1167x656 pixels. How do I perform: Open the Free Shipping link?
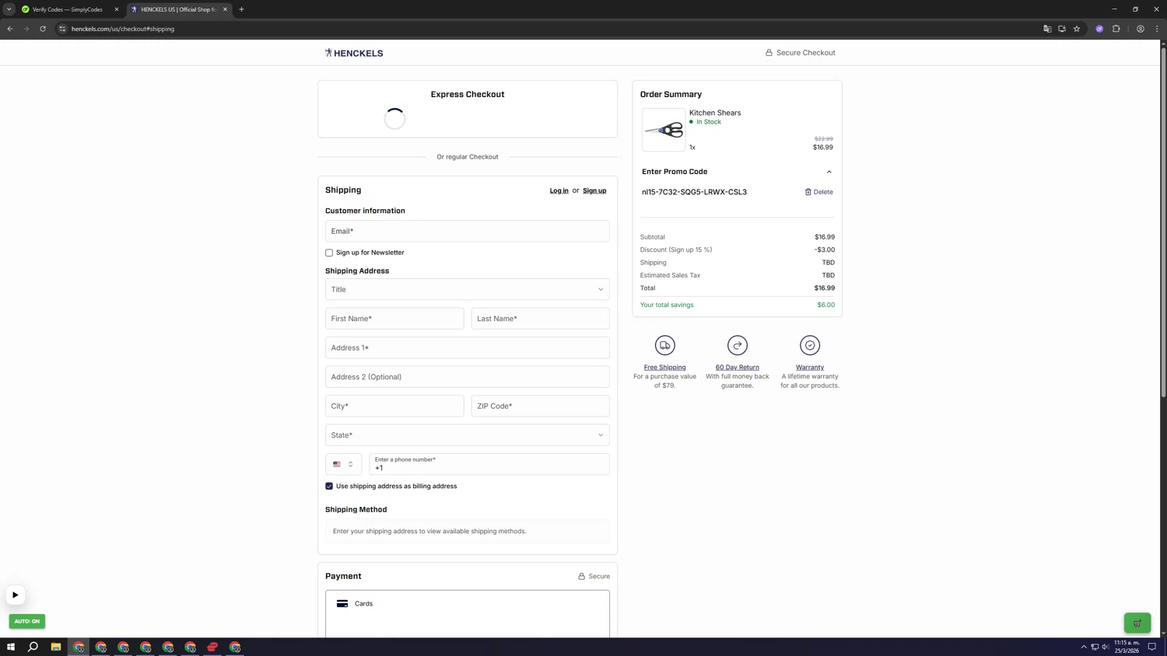[665, 367]
